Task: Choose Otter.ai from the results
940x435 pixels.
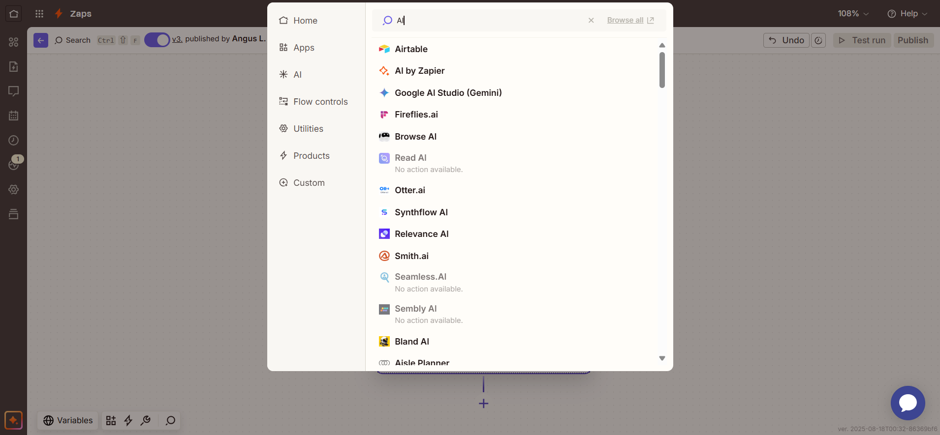Action: (x=514, y=190)
